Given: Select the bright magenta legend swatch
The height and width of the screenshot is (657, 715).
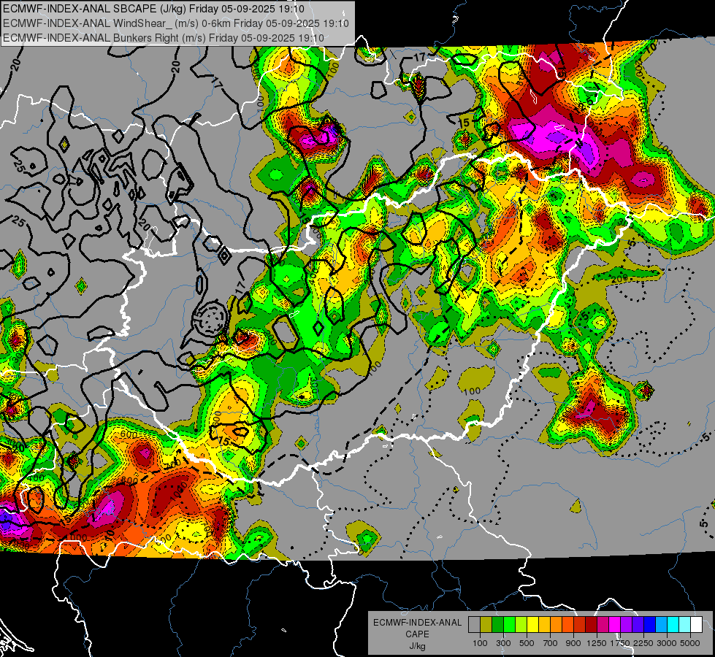Looking at the screenshot, I should 615,625.
